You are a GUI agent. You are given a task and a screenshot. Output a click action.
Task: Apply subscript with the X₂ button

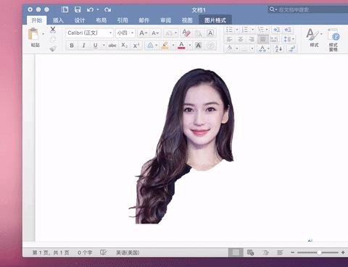pyautogui.click(x=124, y=46)
